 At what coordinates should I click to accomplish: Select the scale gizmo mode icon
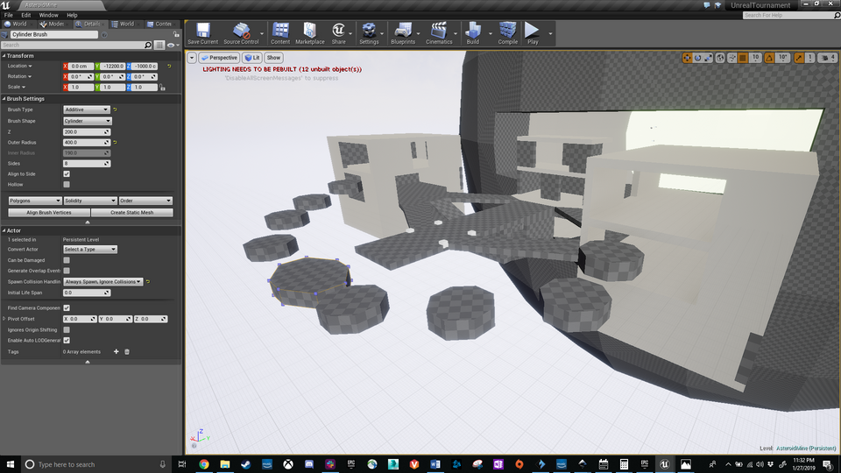[709, 58]
